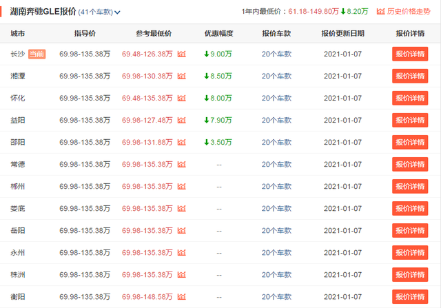Click 报价详情 button for 株洲

click(x=410, y=274)
